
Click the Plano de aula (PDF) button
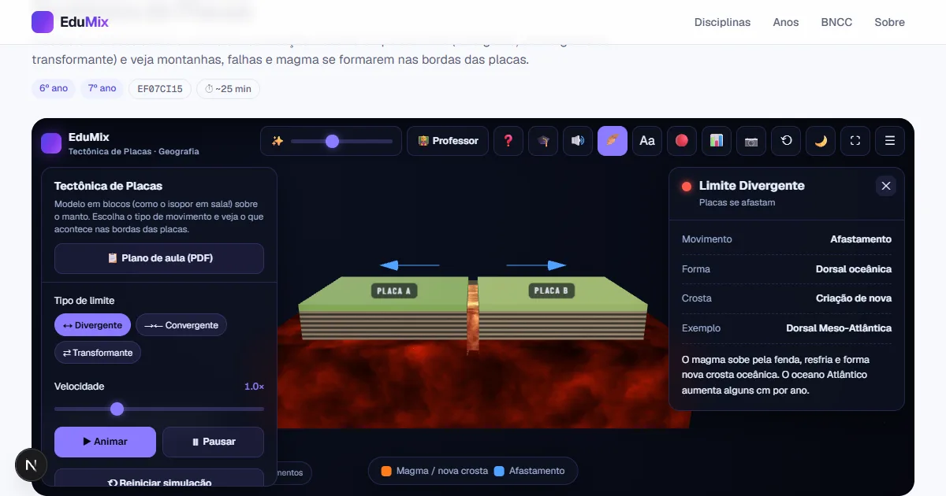pos(159,258)
